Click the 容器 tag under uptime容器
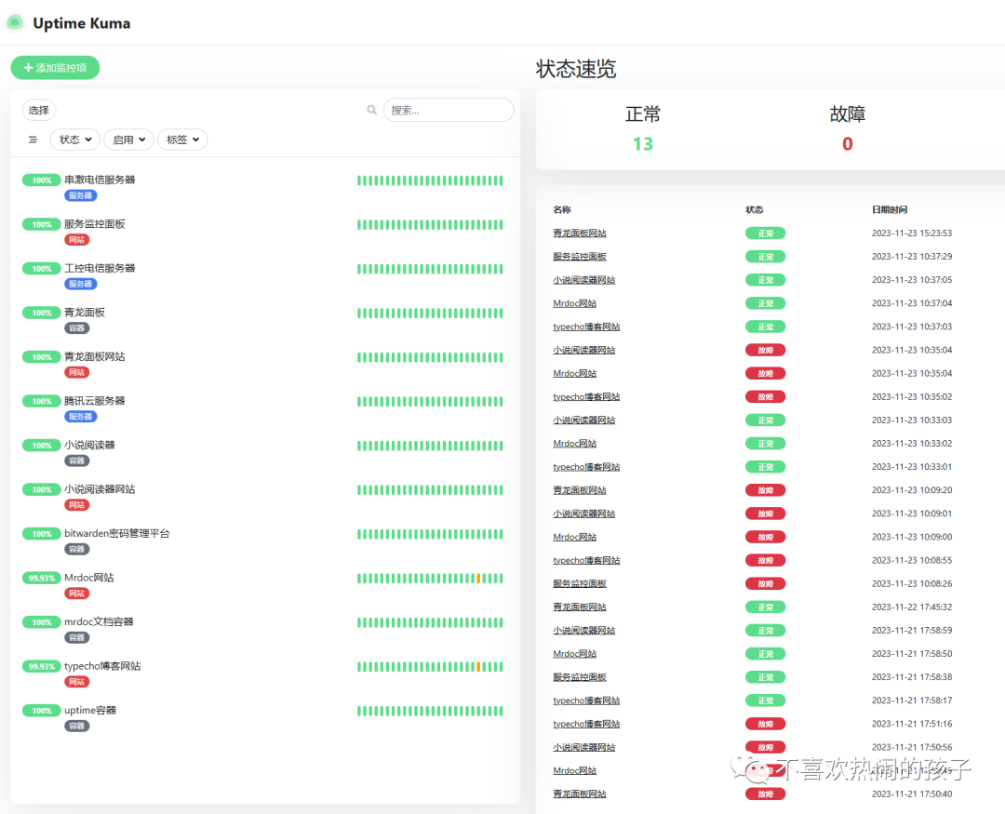1005x814 pixels. coord(76,726)
